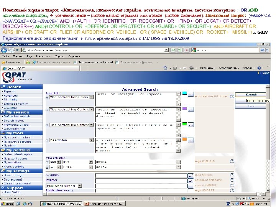Click inside the Assignee input field

tap(141, 176)
